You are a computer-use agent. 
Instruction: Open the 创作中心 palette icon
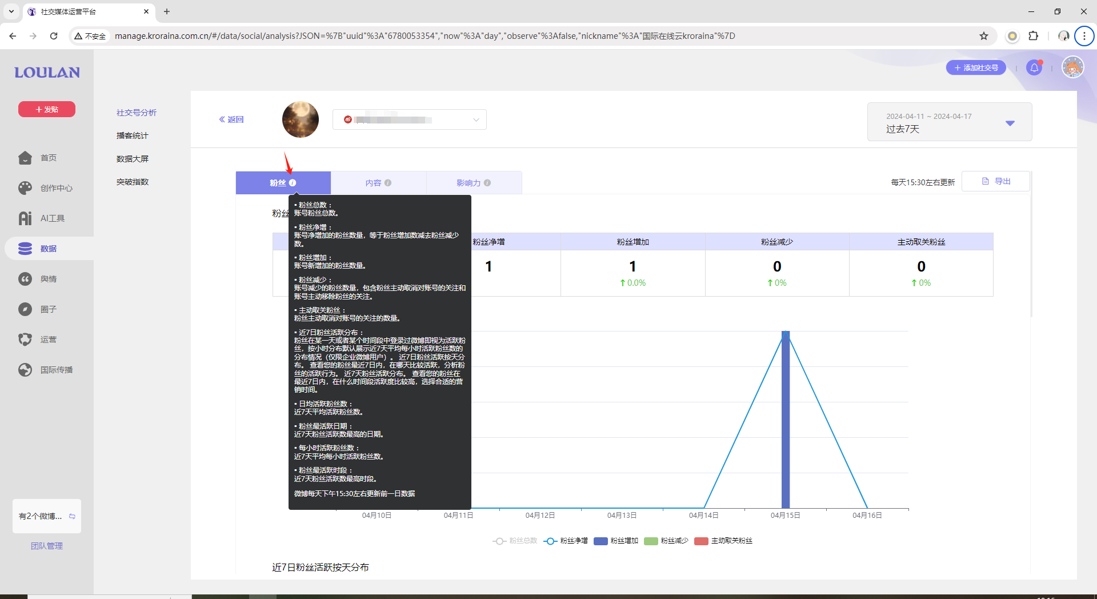(25, 188)
